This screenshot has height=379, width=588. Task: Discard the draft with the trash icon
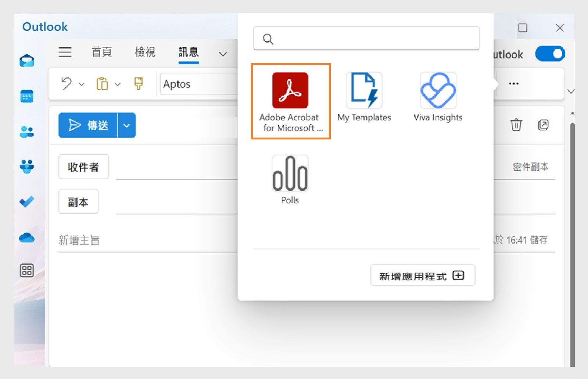[516, 125]
